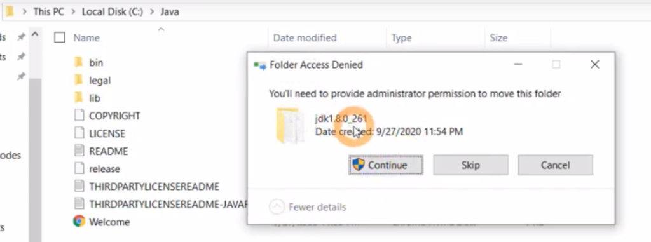Sort files by Type column header
This screenshot has width=651, height=242.
pos(402,37)
